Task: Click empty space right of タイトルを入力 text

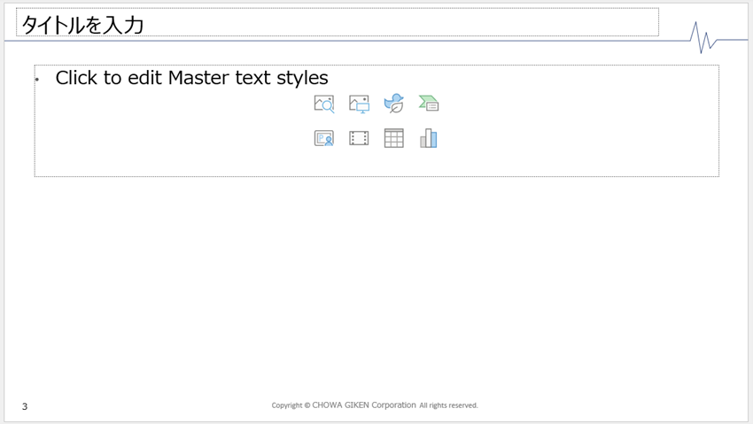Action: click(x=399, y=24)
